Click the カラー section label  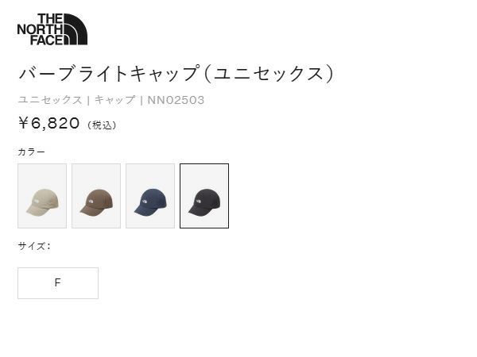coord(31,152)
